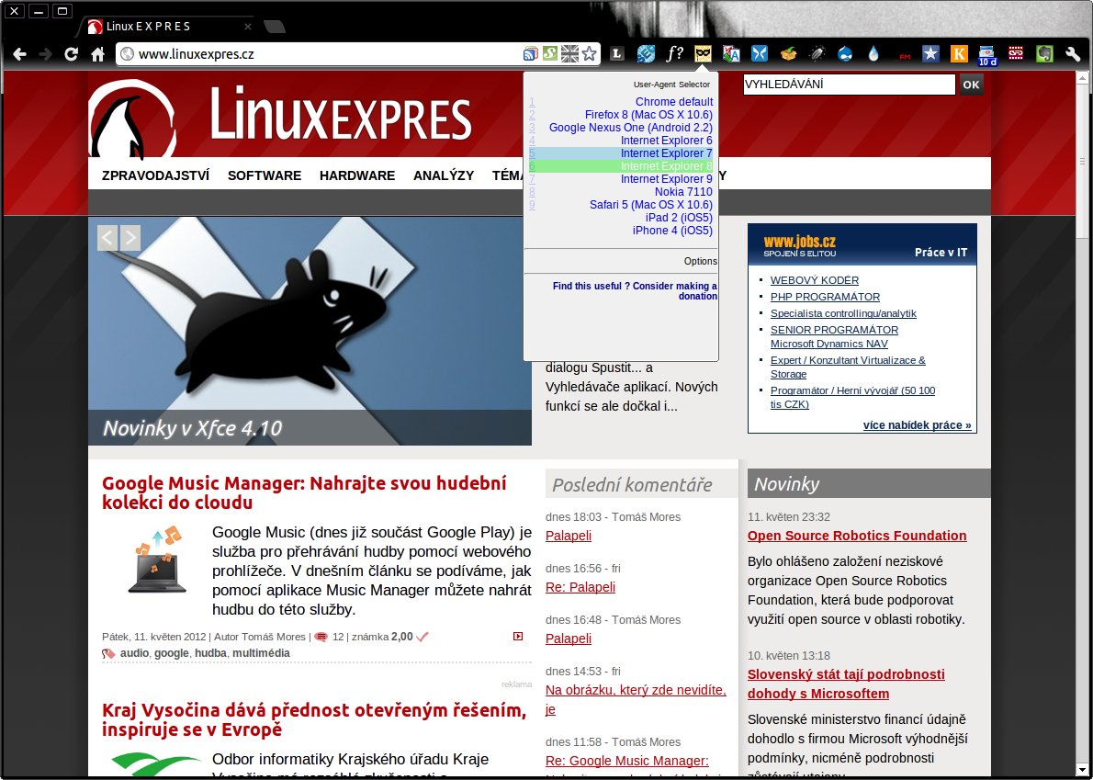This screenshot has width=1093, height=780.
Task: Click the WEBOVÝ KODÉR job link
Action: [x=814, y=280]
